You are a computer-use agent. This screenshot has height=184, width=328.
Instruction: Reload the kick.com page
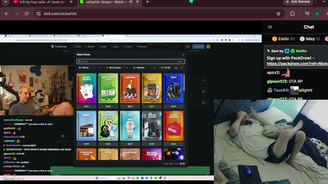click(26, 14)
